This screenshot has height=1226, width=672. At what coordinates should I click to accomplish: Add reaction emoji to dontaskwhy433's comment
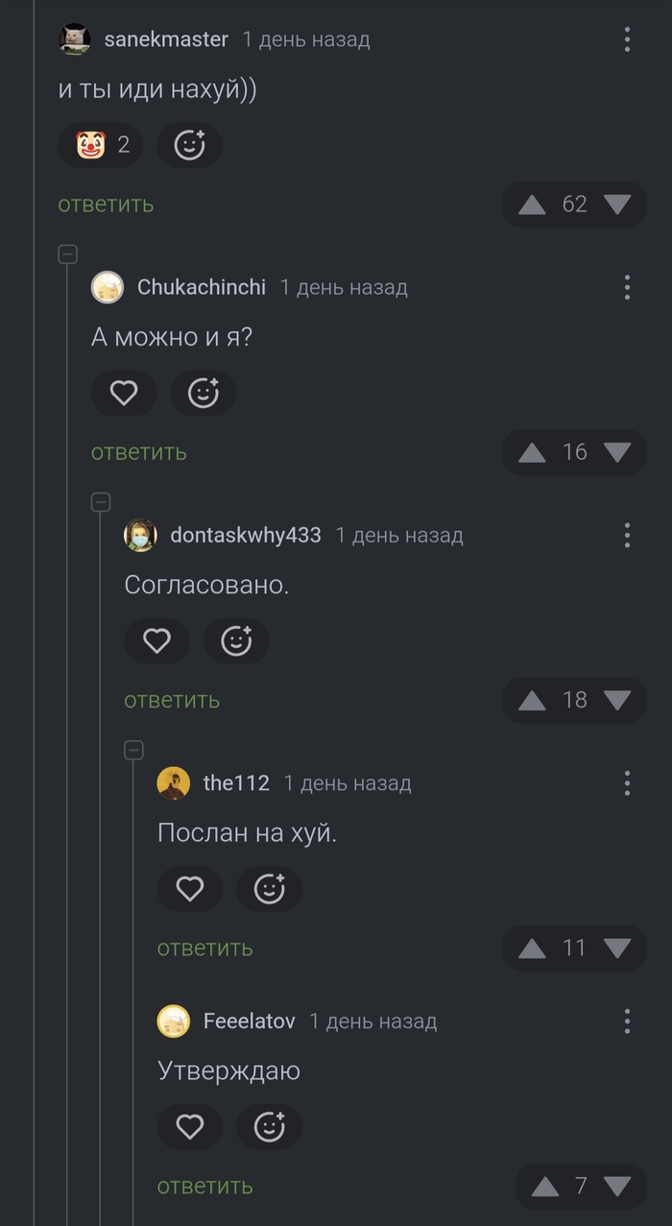pos(236,640)
